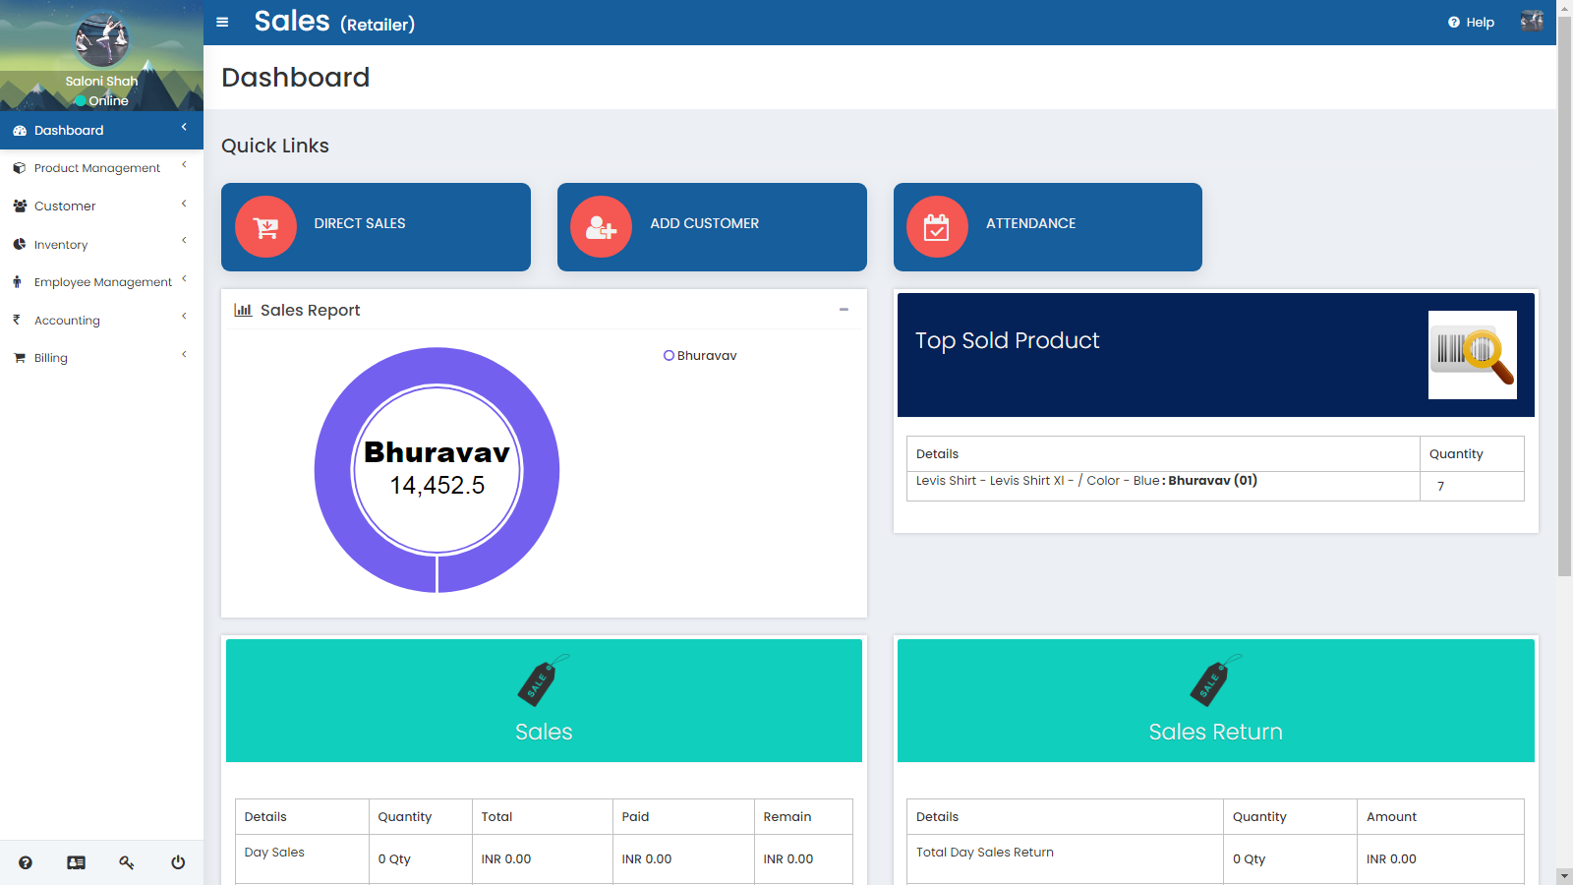Open the Employee Management menu
Image resolution: width=1573 pixels, height=885 pixels.
click(102, 281)
